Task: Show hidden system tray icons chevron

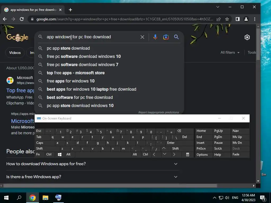Action: (x=214, y=198)
